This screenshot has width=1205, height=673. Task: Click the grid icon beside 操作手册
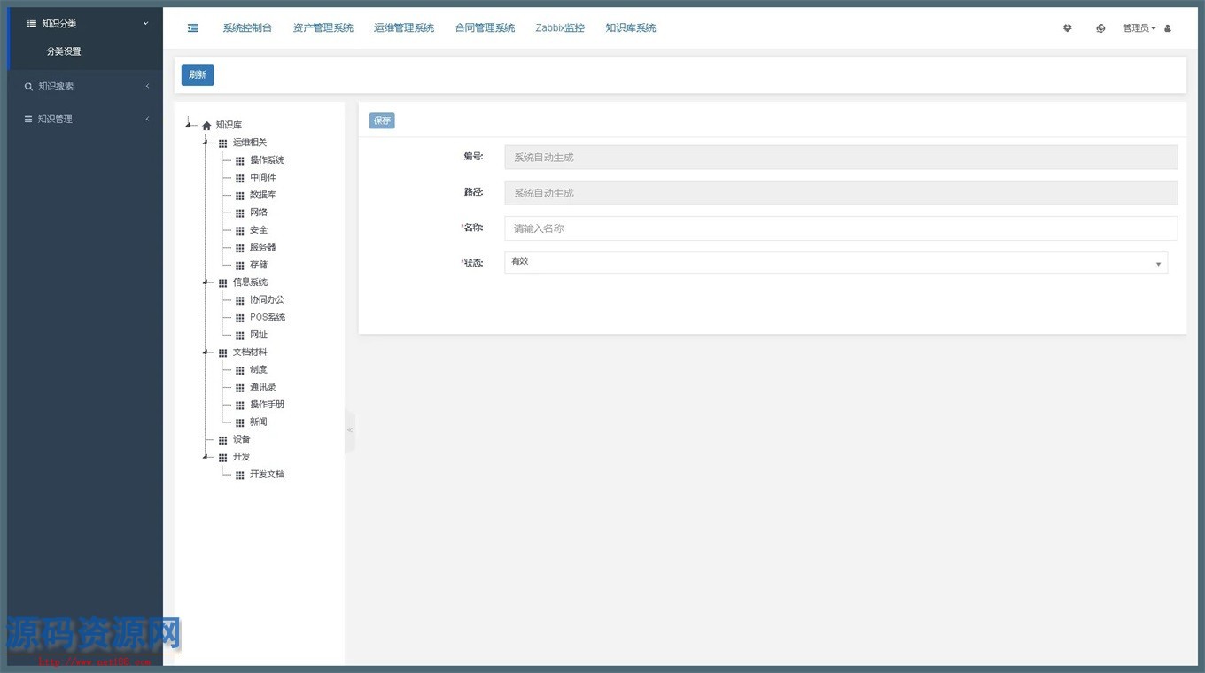[x=240, y=405]
